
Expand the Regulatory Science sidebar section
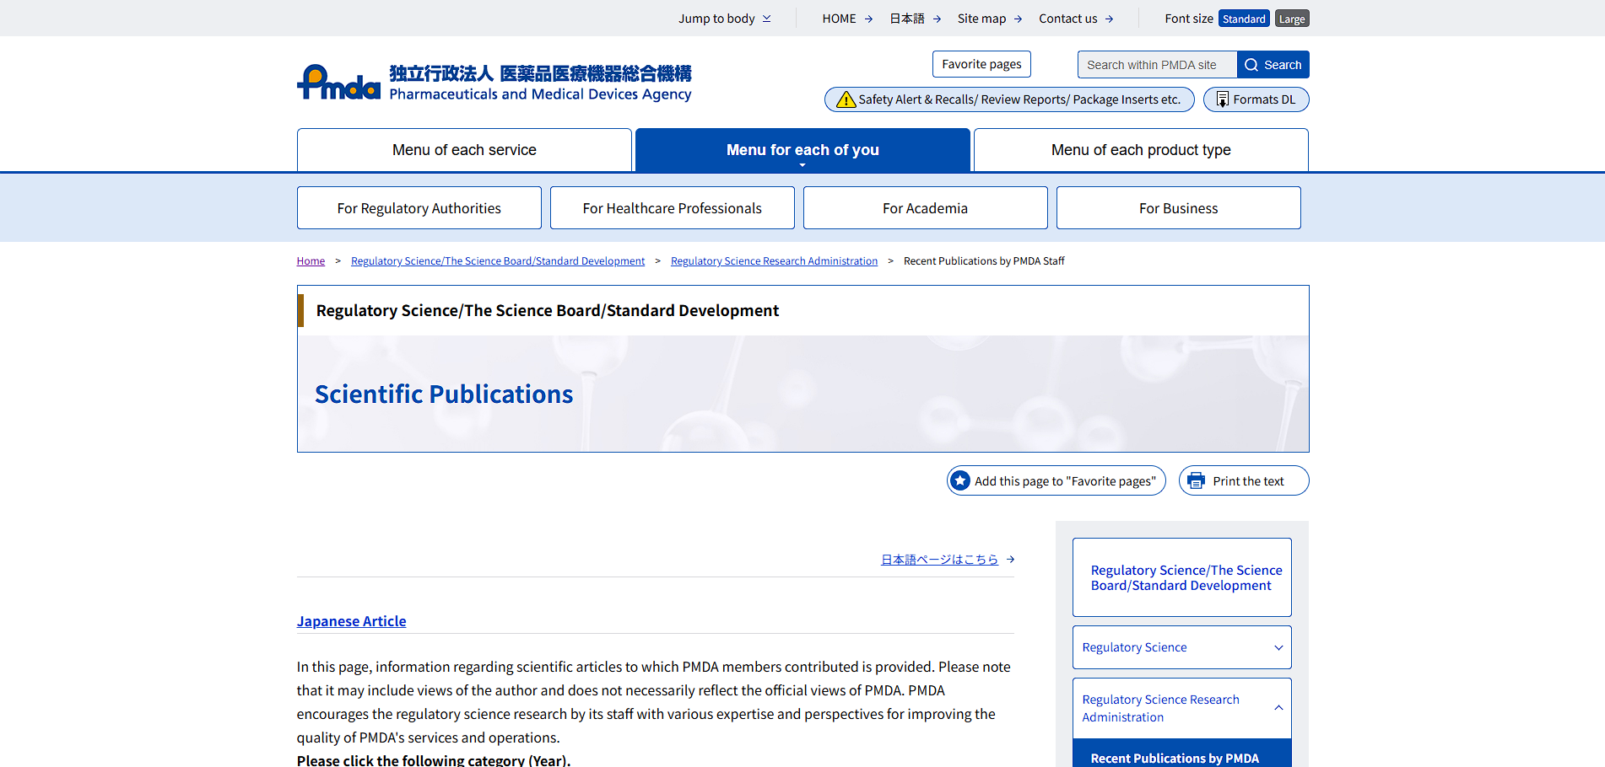(1278, 647)
